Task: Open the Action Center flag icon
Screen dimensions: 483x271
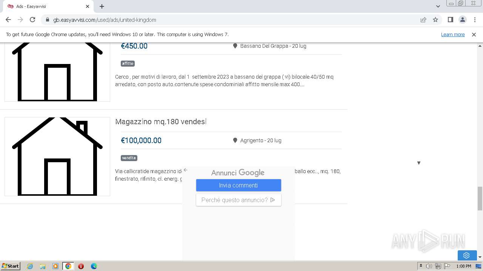Action: click(447, 266)
